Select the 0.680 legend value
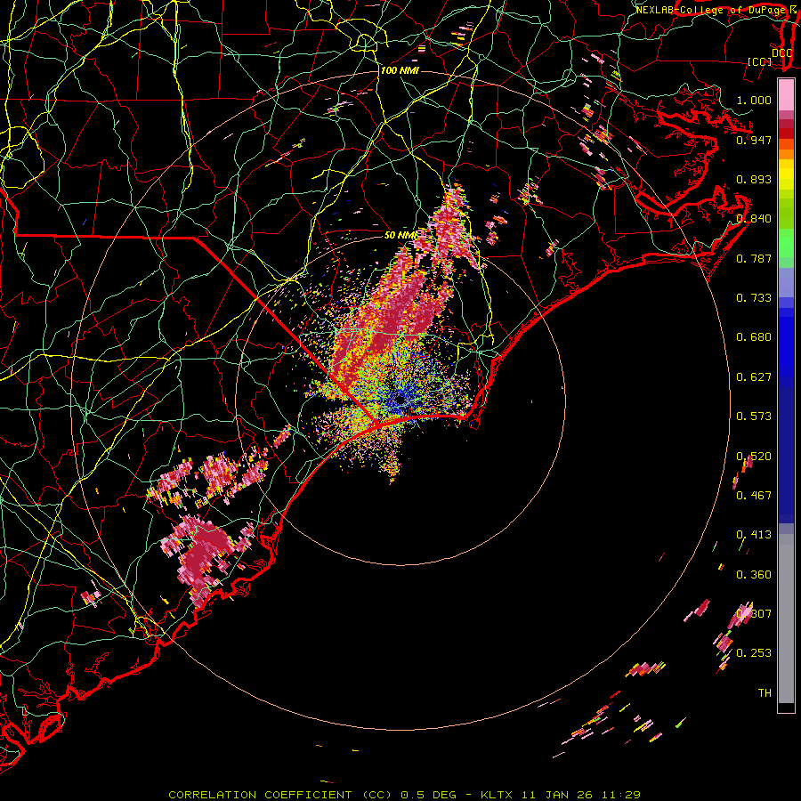This screenshot has height=801, width=801. [754, 337]
